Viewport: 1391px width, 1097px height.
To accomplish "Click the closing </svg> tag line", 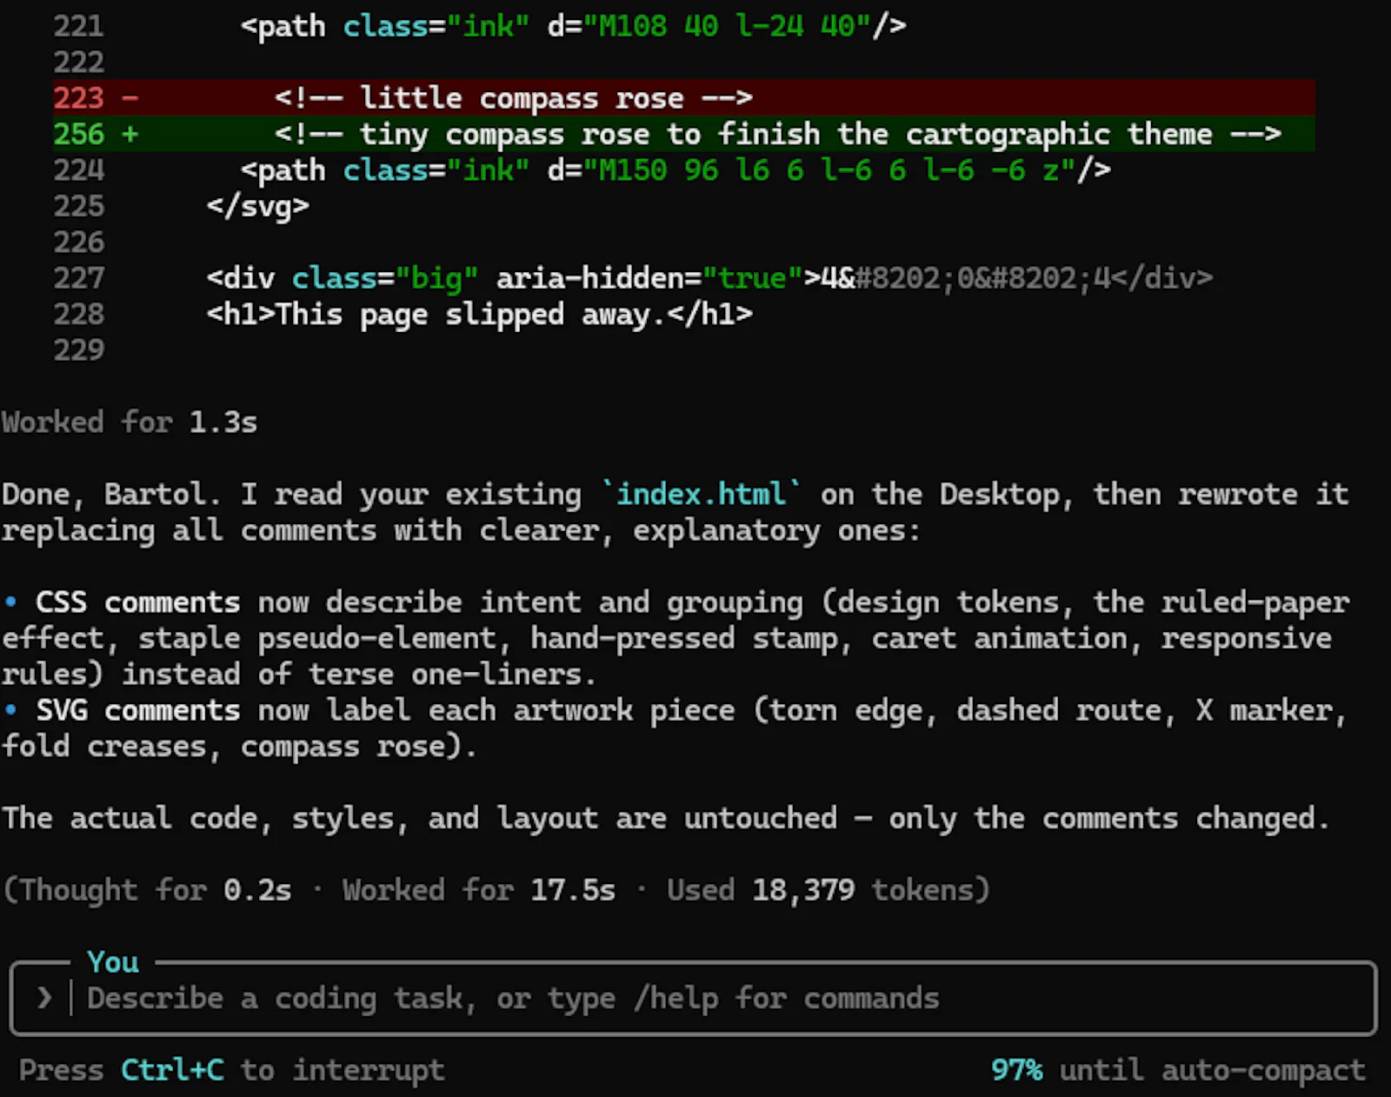I will pos(257,207).
